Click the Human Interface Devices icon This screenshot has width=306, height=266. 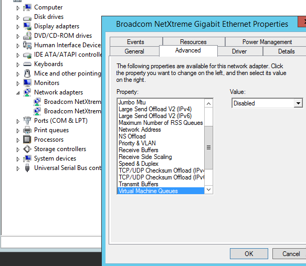click(27, 45)
